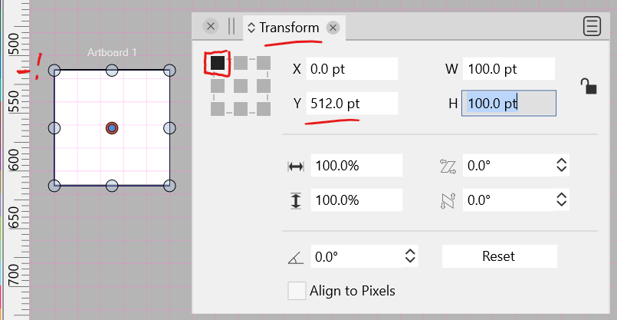This screenshot has height=320, width=617.
Task: Click the vertical scale icon
Action: point(296,201)
